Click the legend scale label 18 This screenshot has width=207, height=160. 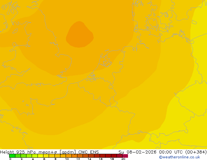click(112, 159)
